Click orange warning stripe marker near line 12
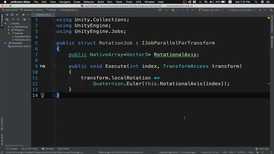 268,84
